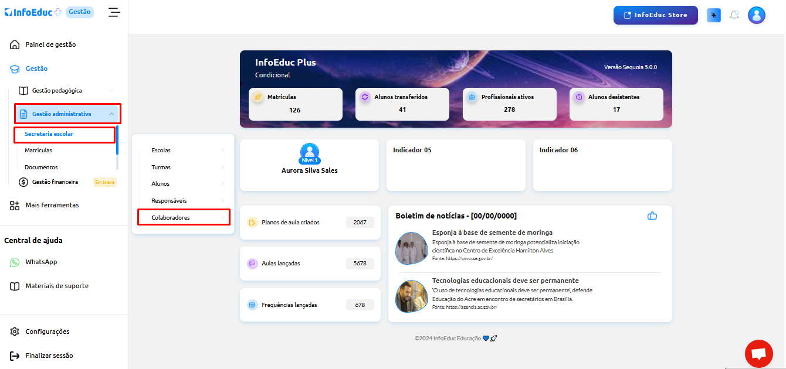The height and width of the screenshot is (369, 786).
Task: Select Alunos in the flyout menu
Action: [160, 184]
